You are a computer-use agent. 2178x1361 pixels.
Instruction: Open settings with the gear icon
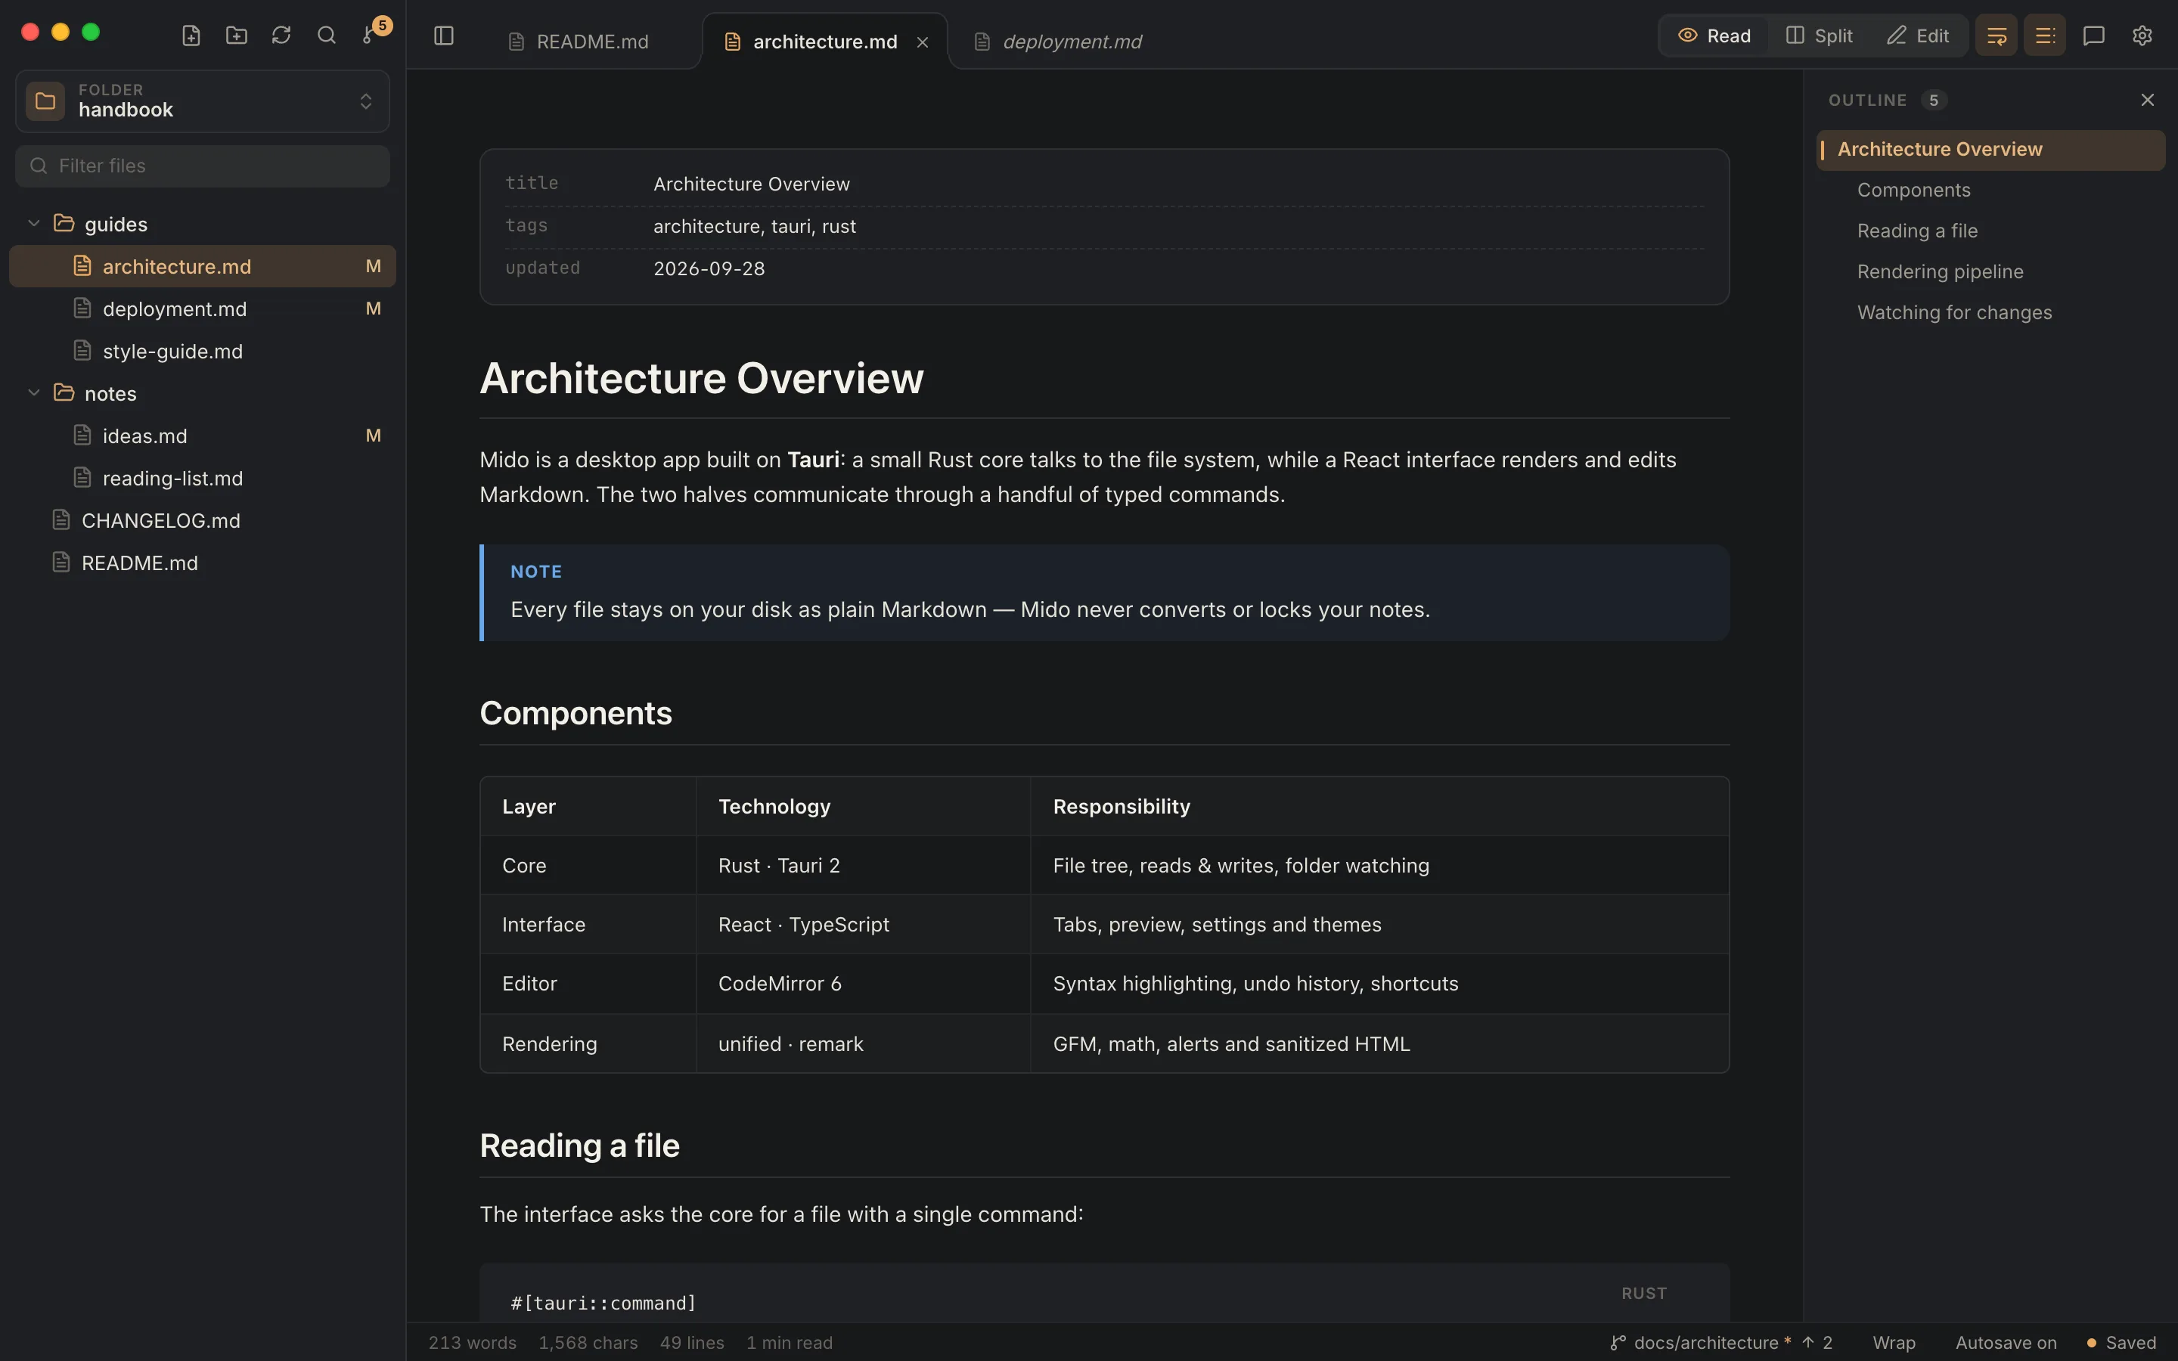point(2142,35)
